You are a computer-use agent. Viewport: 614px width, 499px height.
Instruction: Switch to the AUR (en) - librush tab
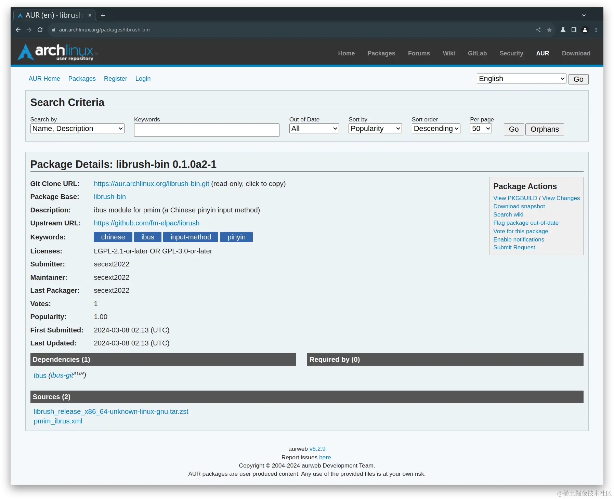pyautogui.click(x=55, y=15)
